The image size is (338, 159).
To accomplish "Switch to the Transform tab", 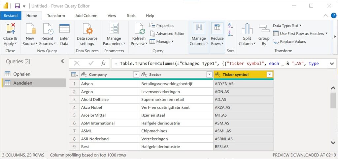I will (56, 15).
